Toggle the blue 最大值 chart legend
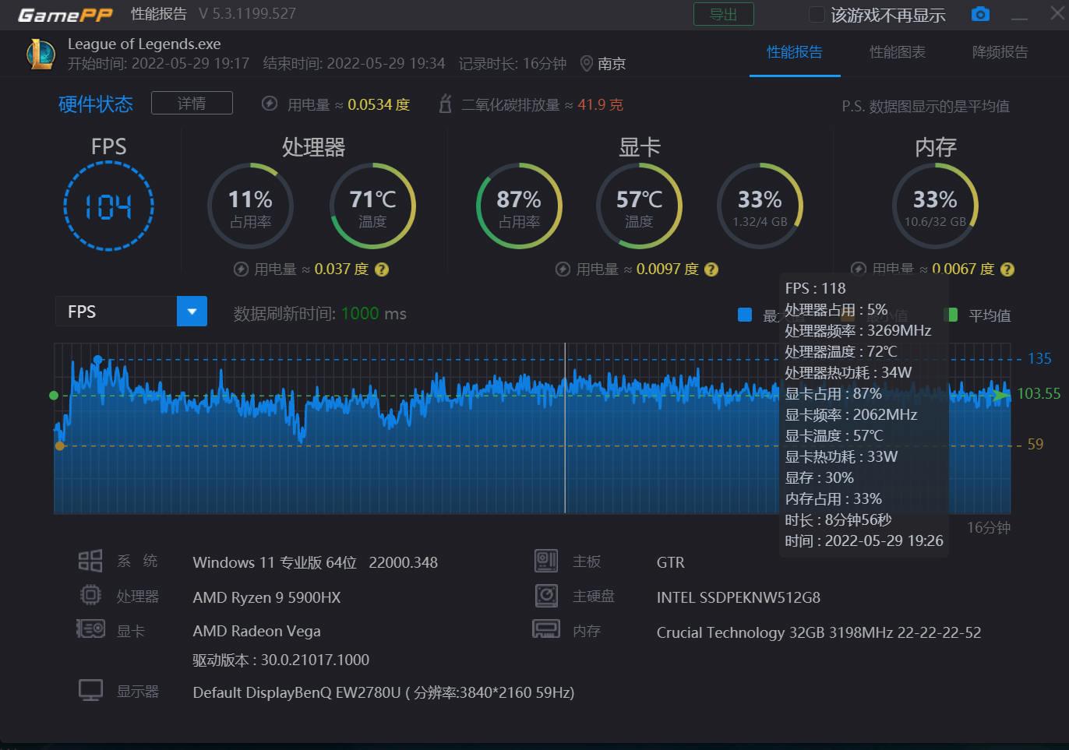This screenshot has width=1069, height=750. click(x=744, y=315)
